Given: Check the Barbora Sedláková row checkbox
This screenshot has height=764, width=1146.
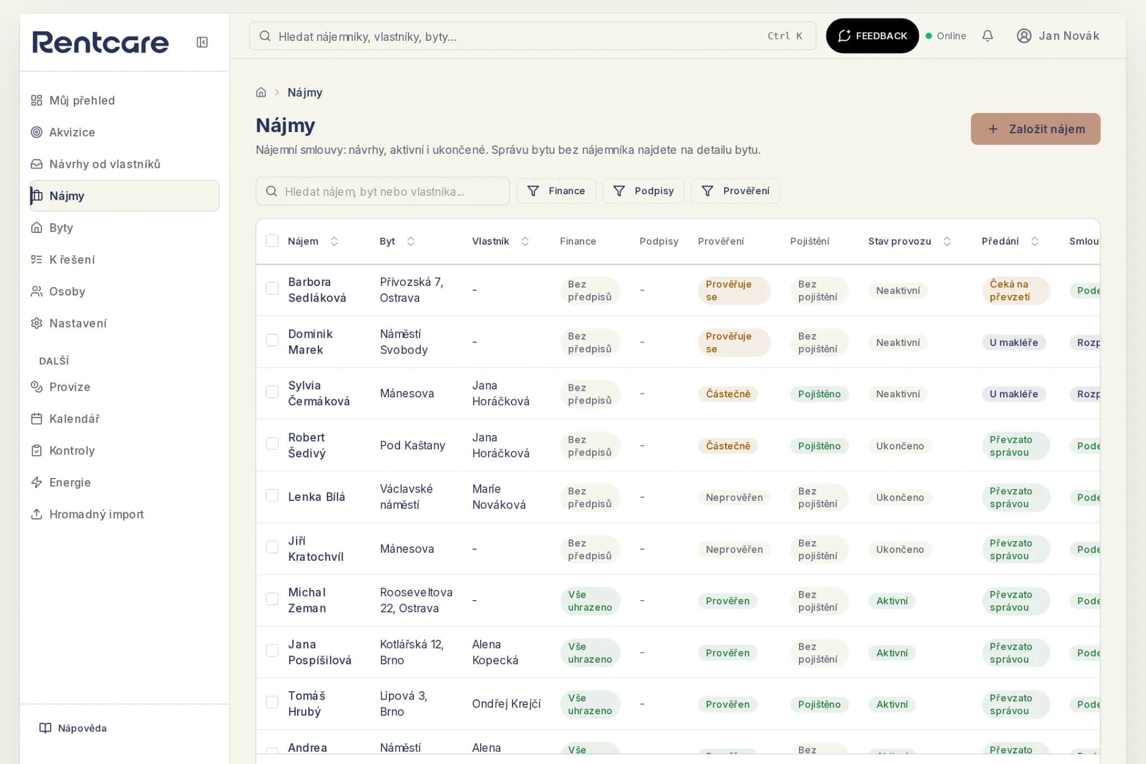Looking at the screenshot, I should coord(272,288).
